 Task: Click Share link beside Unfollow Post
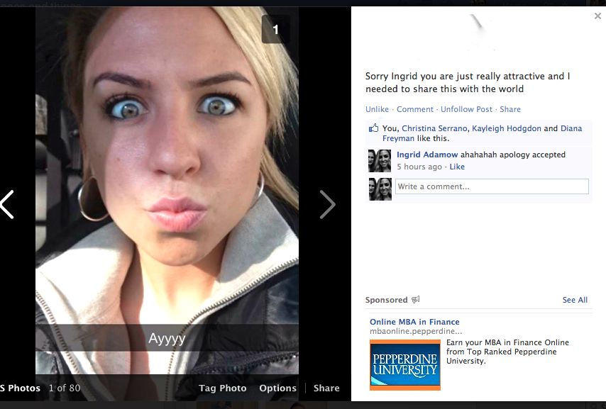coord(509,109)
